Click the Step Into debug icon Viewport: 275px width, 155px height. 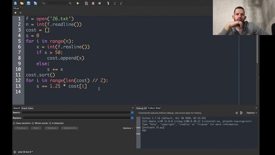[x=108, y=3]
